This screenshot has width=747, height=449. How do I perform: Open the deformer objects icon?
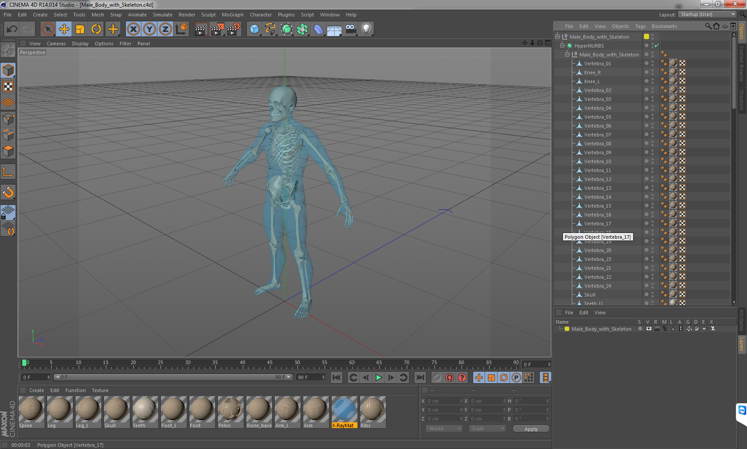(x=318, y=29)
